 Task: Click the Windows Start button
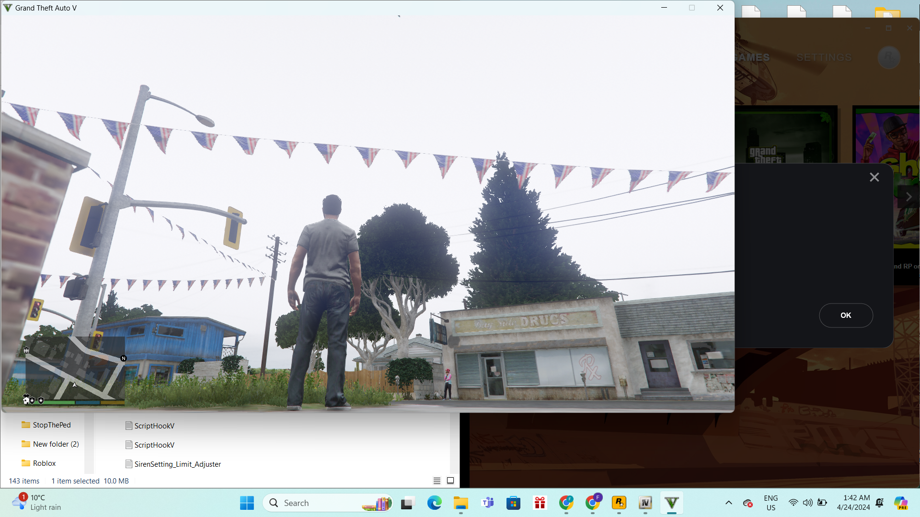pos(247,503)
